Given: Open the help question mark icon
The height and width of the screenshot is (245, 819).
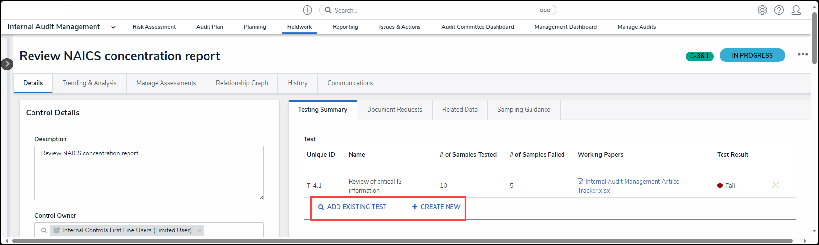Looking at the screenshot, I should (779, 10).
